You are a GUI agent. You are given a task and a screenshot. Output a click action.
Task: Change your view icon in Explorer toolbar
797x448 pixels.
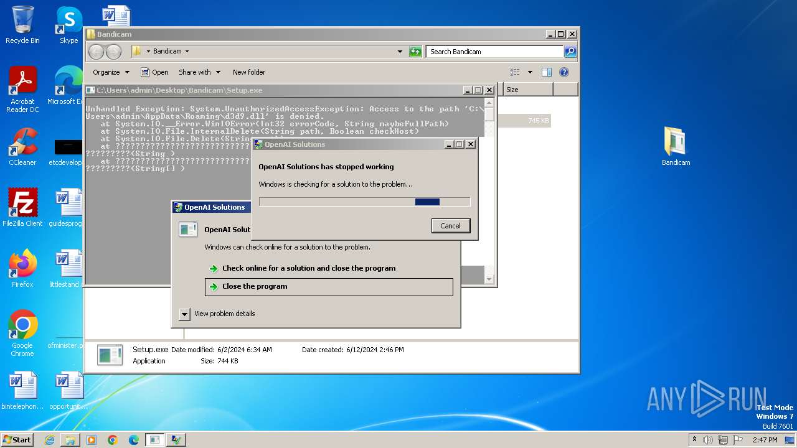(x=514, y=72)
